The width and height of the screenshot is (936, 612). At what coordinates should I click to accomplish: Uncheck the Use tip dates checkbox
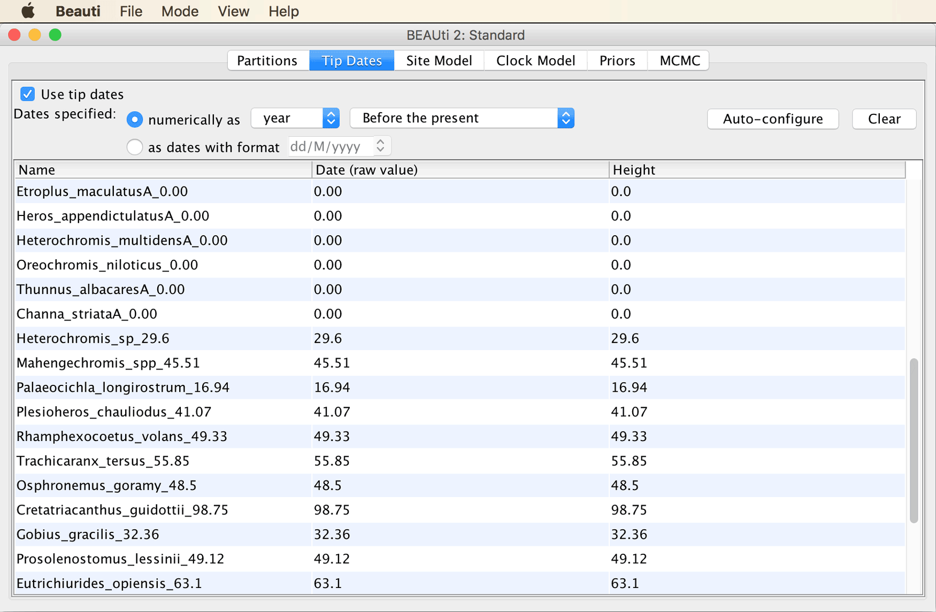(x=28, y=94)
